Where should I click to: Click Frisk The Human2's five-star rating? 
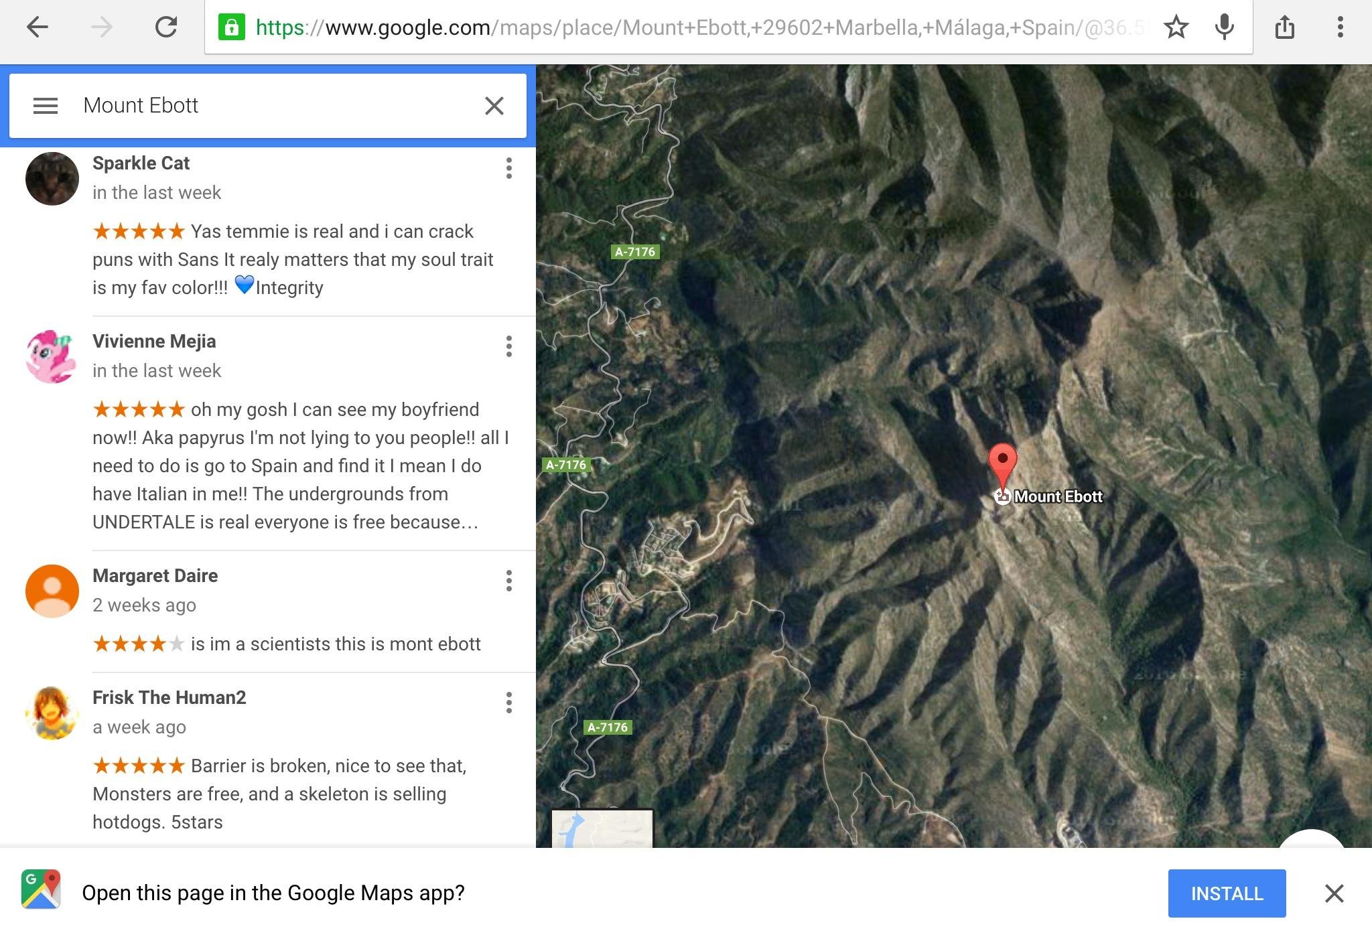(x=139, y=766)
